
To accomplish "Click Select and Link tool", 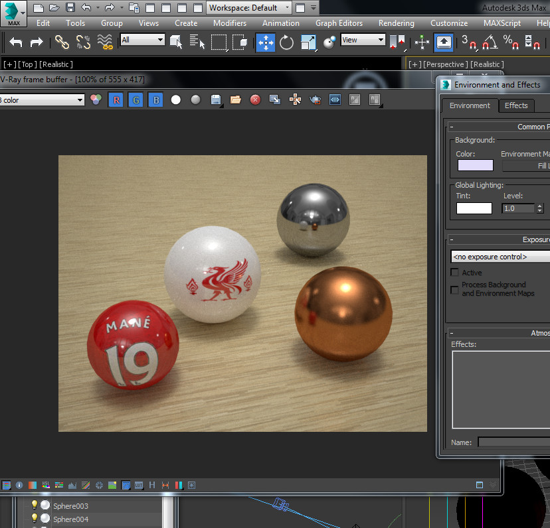I will [x=62, y=42].
